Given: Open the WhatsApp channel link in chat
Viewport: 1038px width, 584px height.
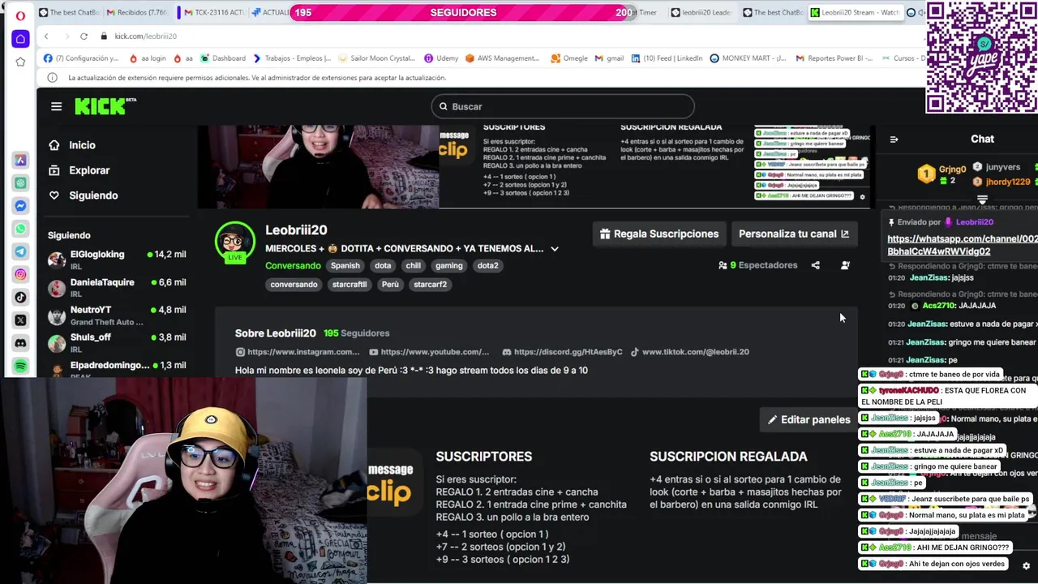Looking at the screenshot, I should [963, 245].
